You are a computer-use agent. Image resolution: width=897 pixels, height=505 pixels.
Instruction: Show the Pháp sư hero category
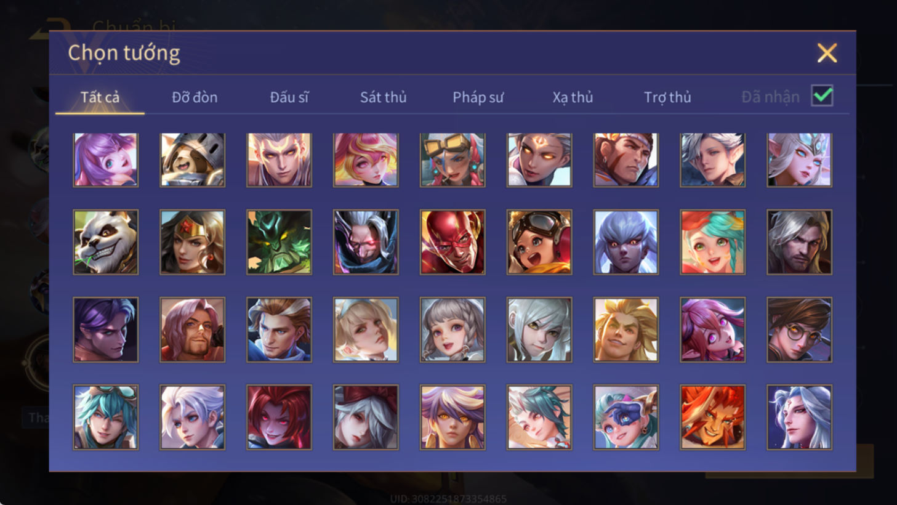coord(478,97)
